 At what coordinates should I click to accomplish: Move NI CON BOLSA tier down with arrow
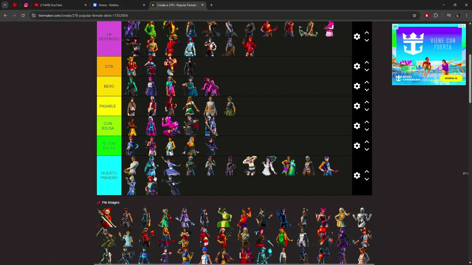click(x=367, y=149)
